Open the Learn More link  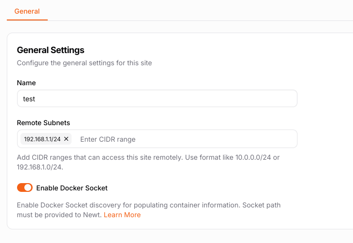pyautogui.click(x=122, y=215)
